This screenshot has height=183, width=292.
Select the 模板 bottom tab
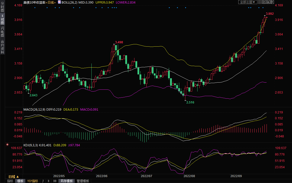[x=20, y=181]
